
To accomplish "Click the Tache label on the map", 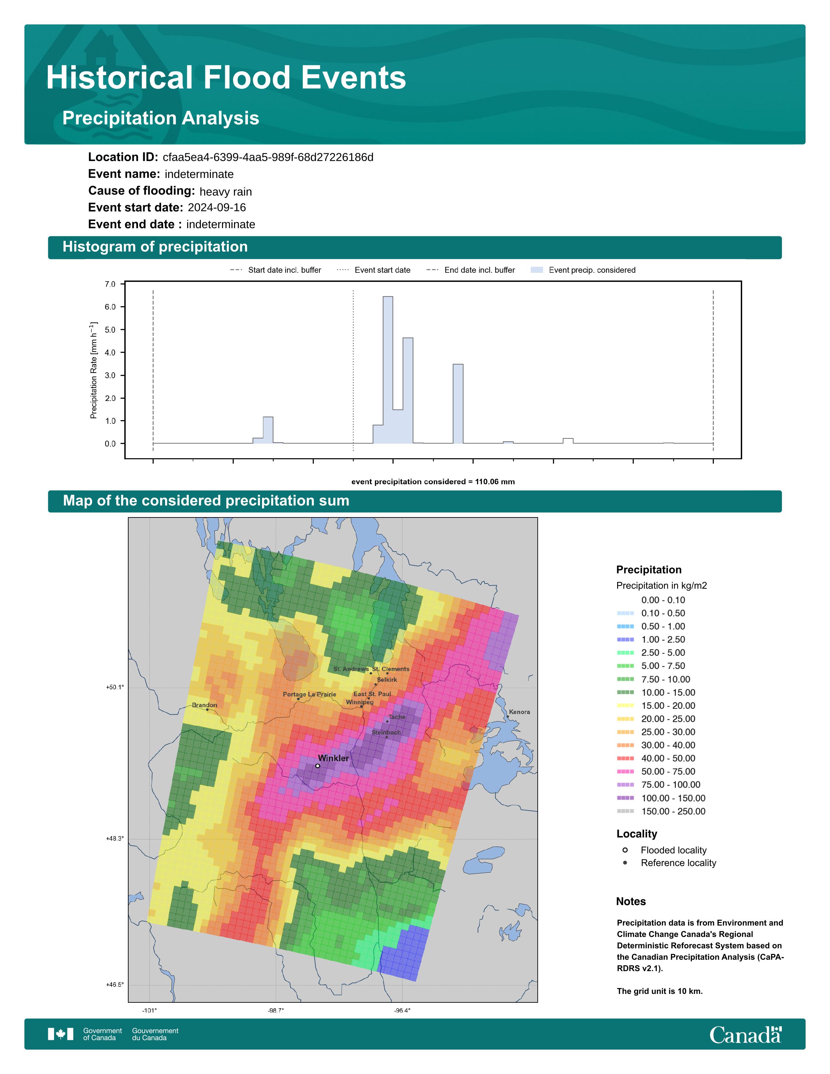I will pyautogui.click(x=397, y=717).
